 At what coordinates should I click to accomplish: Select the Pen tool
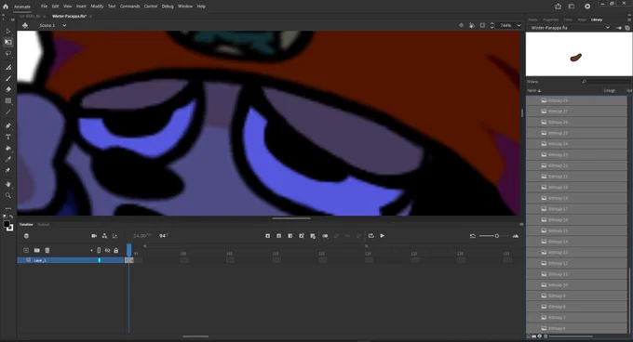tap(8, 125)
